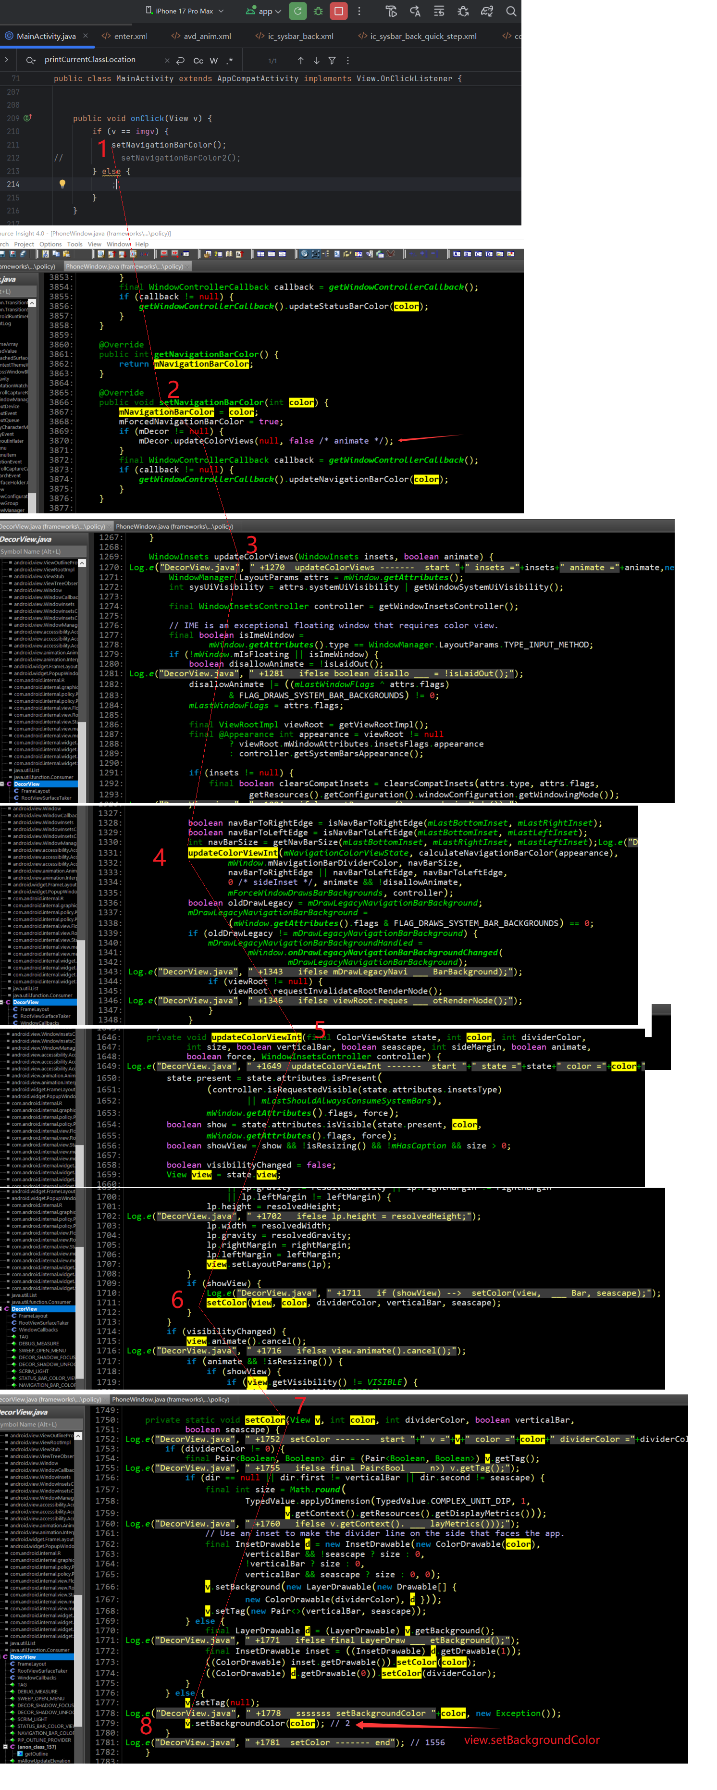Click the debug bug icon next to rerun

318,11
